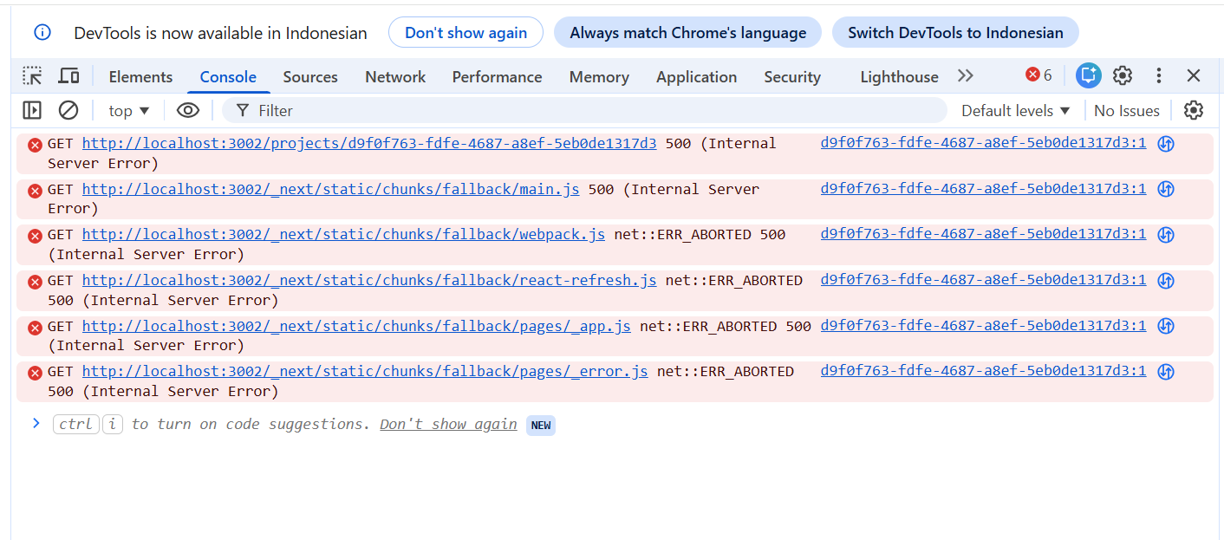Open the AI assistance panel icon
The height and width of the screenshot is (540, 1224).
1088,75
